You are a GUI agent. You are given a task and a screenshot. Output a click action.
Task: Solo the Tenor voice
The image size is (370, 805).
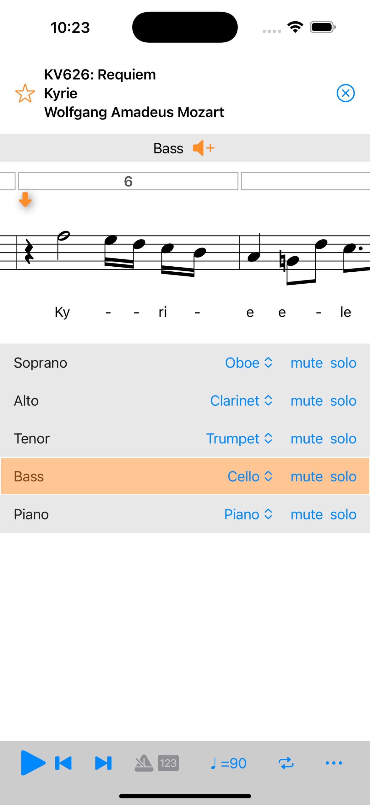click(x=343, y=439)
